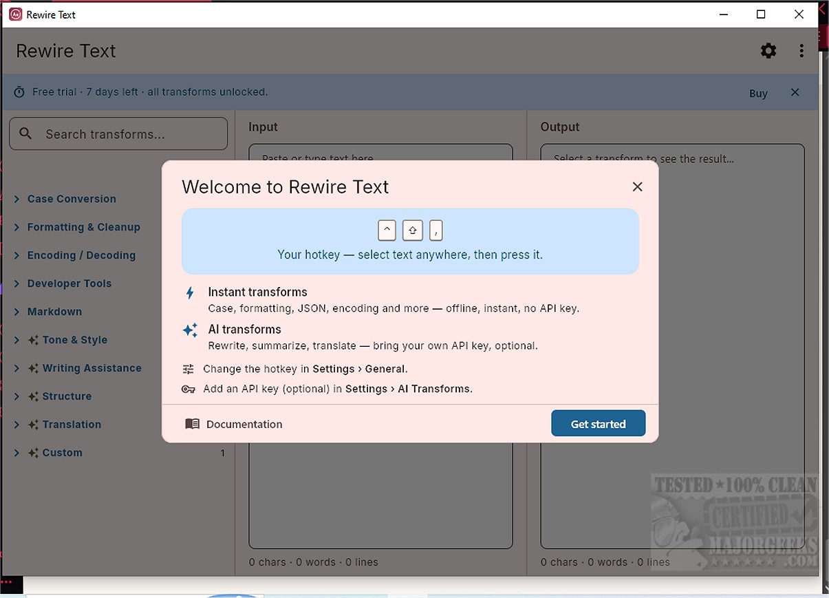Screen dimensions: 829x598
Task: Click the stopwatch icon in the trial banner
Action: (x=19, y=92)
